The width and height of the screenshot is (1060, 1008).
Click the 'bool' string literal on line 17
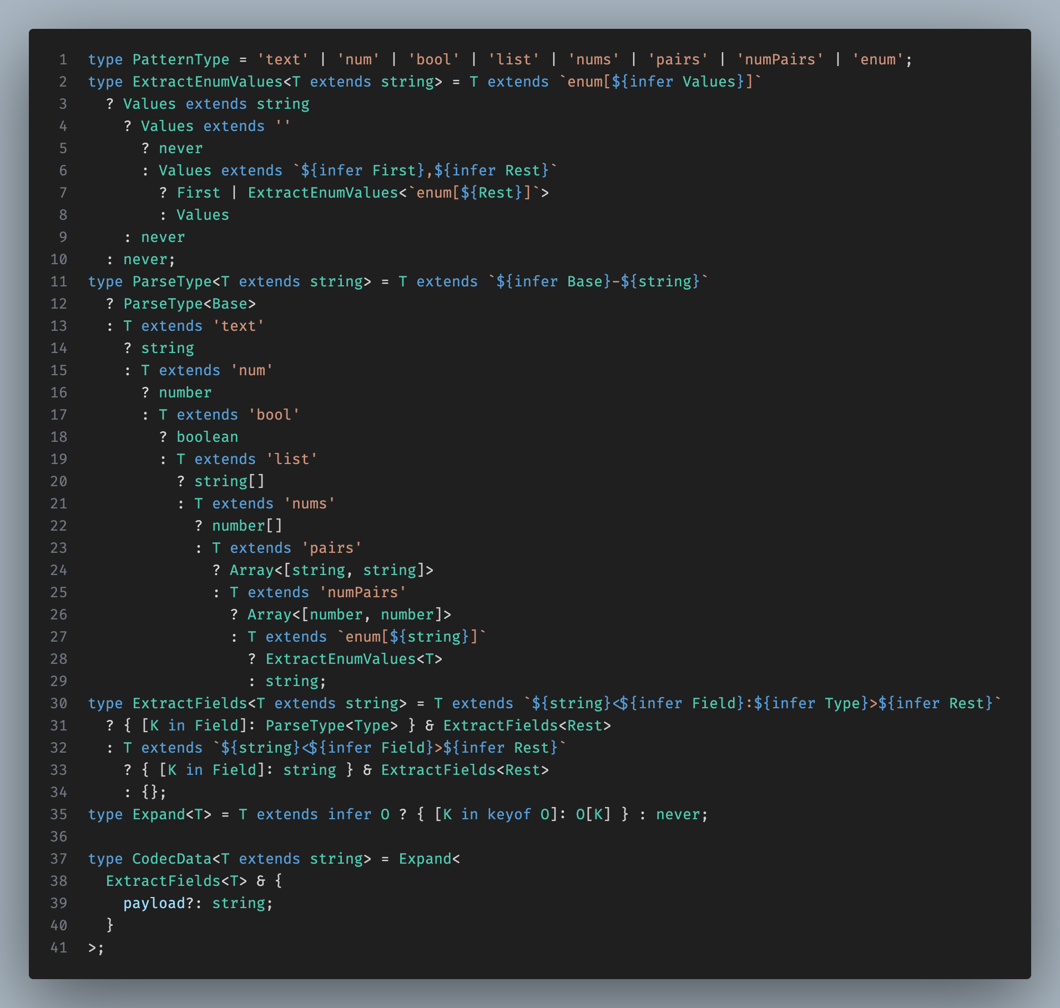pyautogui.click(x=274, y=415)
